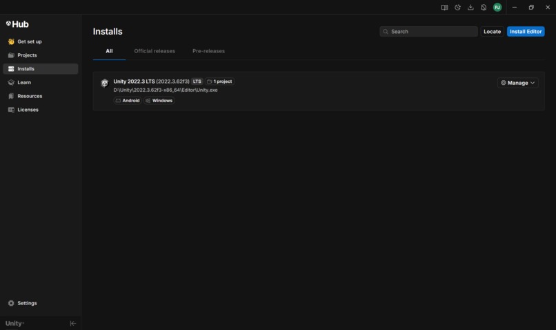556x330 pixels.
Task: Click the D:\Unity editor path text
Action: pos(166,90)
